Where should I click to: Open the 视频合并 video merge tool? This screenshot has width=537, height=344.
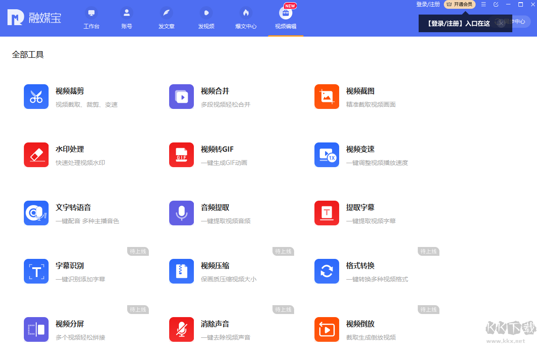point(181,97)
